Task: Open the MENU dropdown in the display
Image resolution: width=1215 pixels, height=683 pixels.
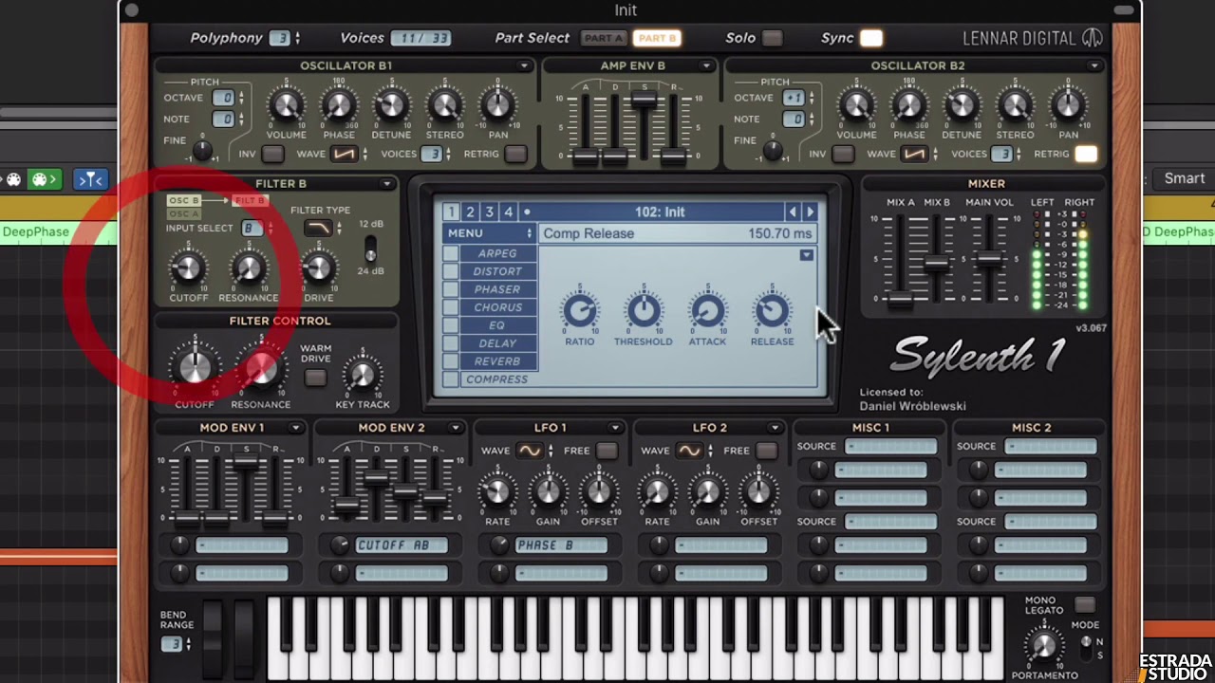Action: (489, 233)
